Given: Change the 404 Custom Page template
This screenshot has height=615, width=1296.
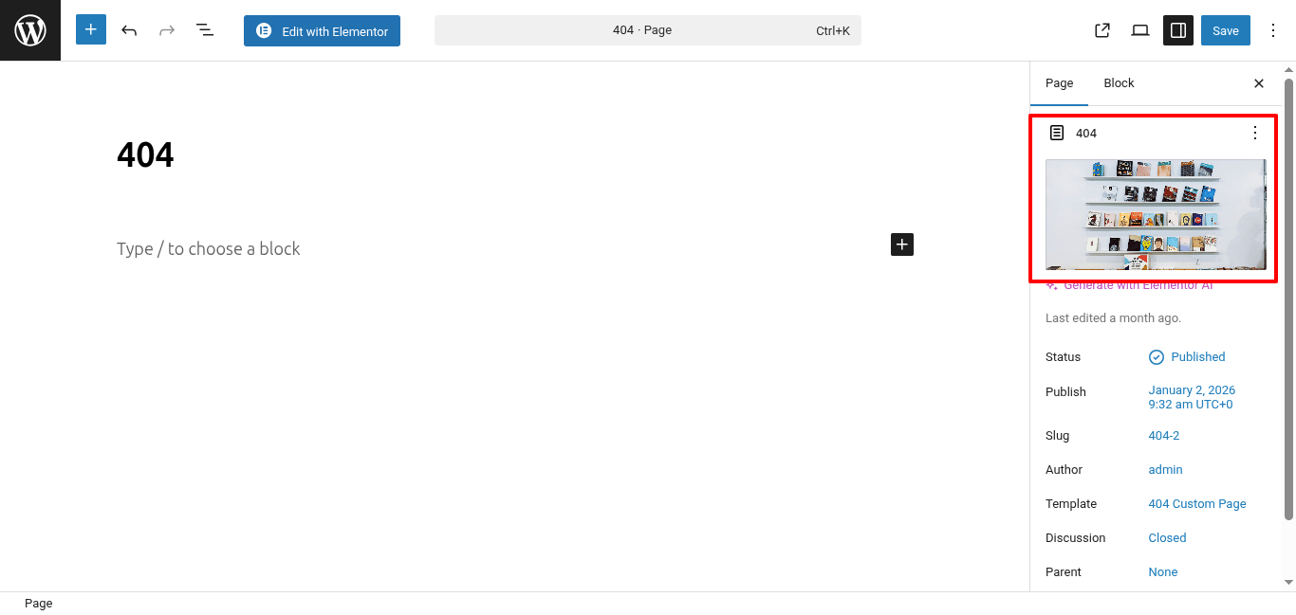Looking at the screenshot, I should click(1196, 504).
